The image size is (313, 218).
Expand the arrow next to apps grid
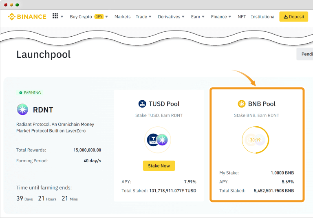coord(62,17)
